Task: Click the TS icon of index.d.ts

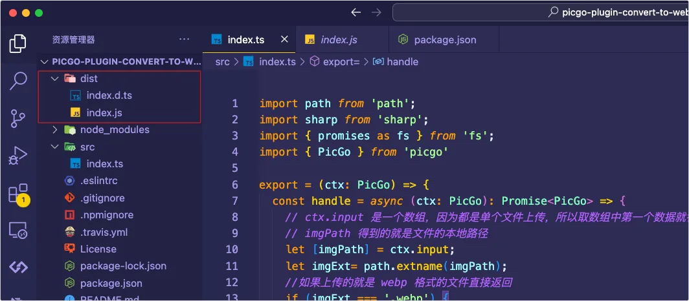Action: pos(76,96)
